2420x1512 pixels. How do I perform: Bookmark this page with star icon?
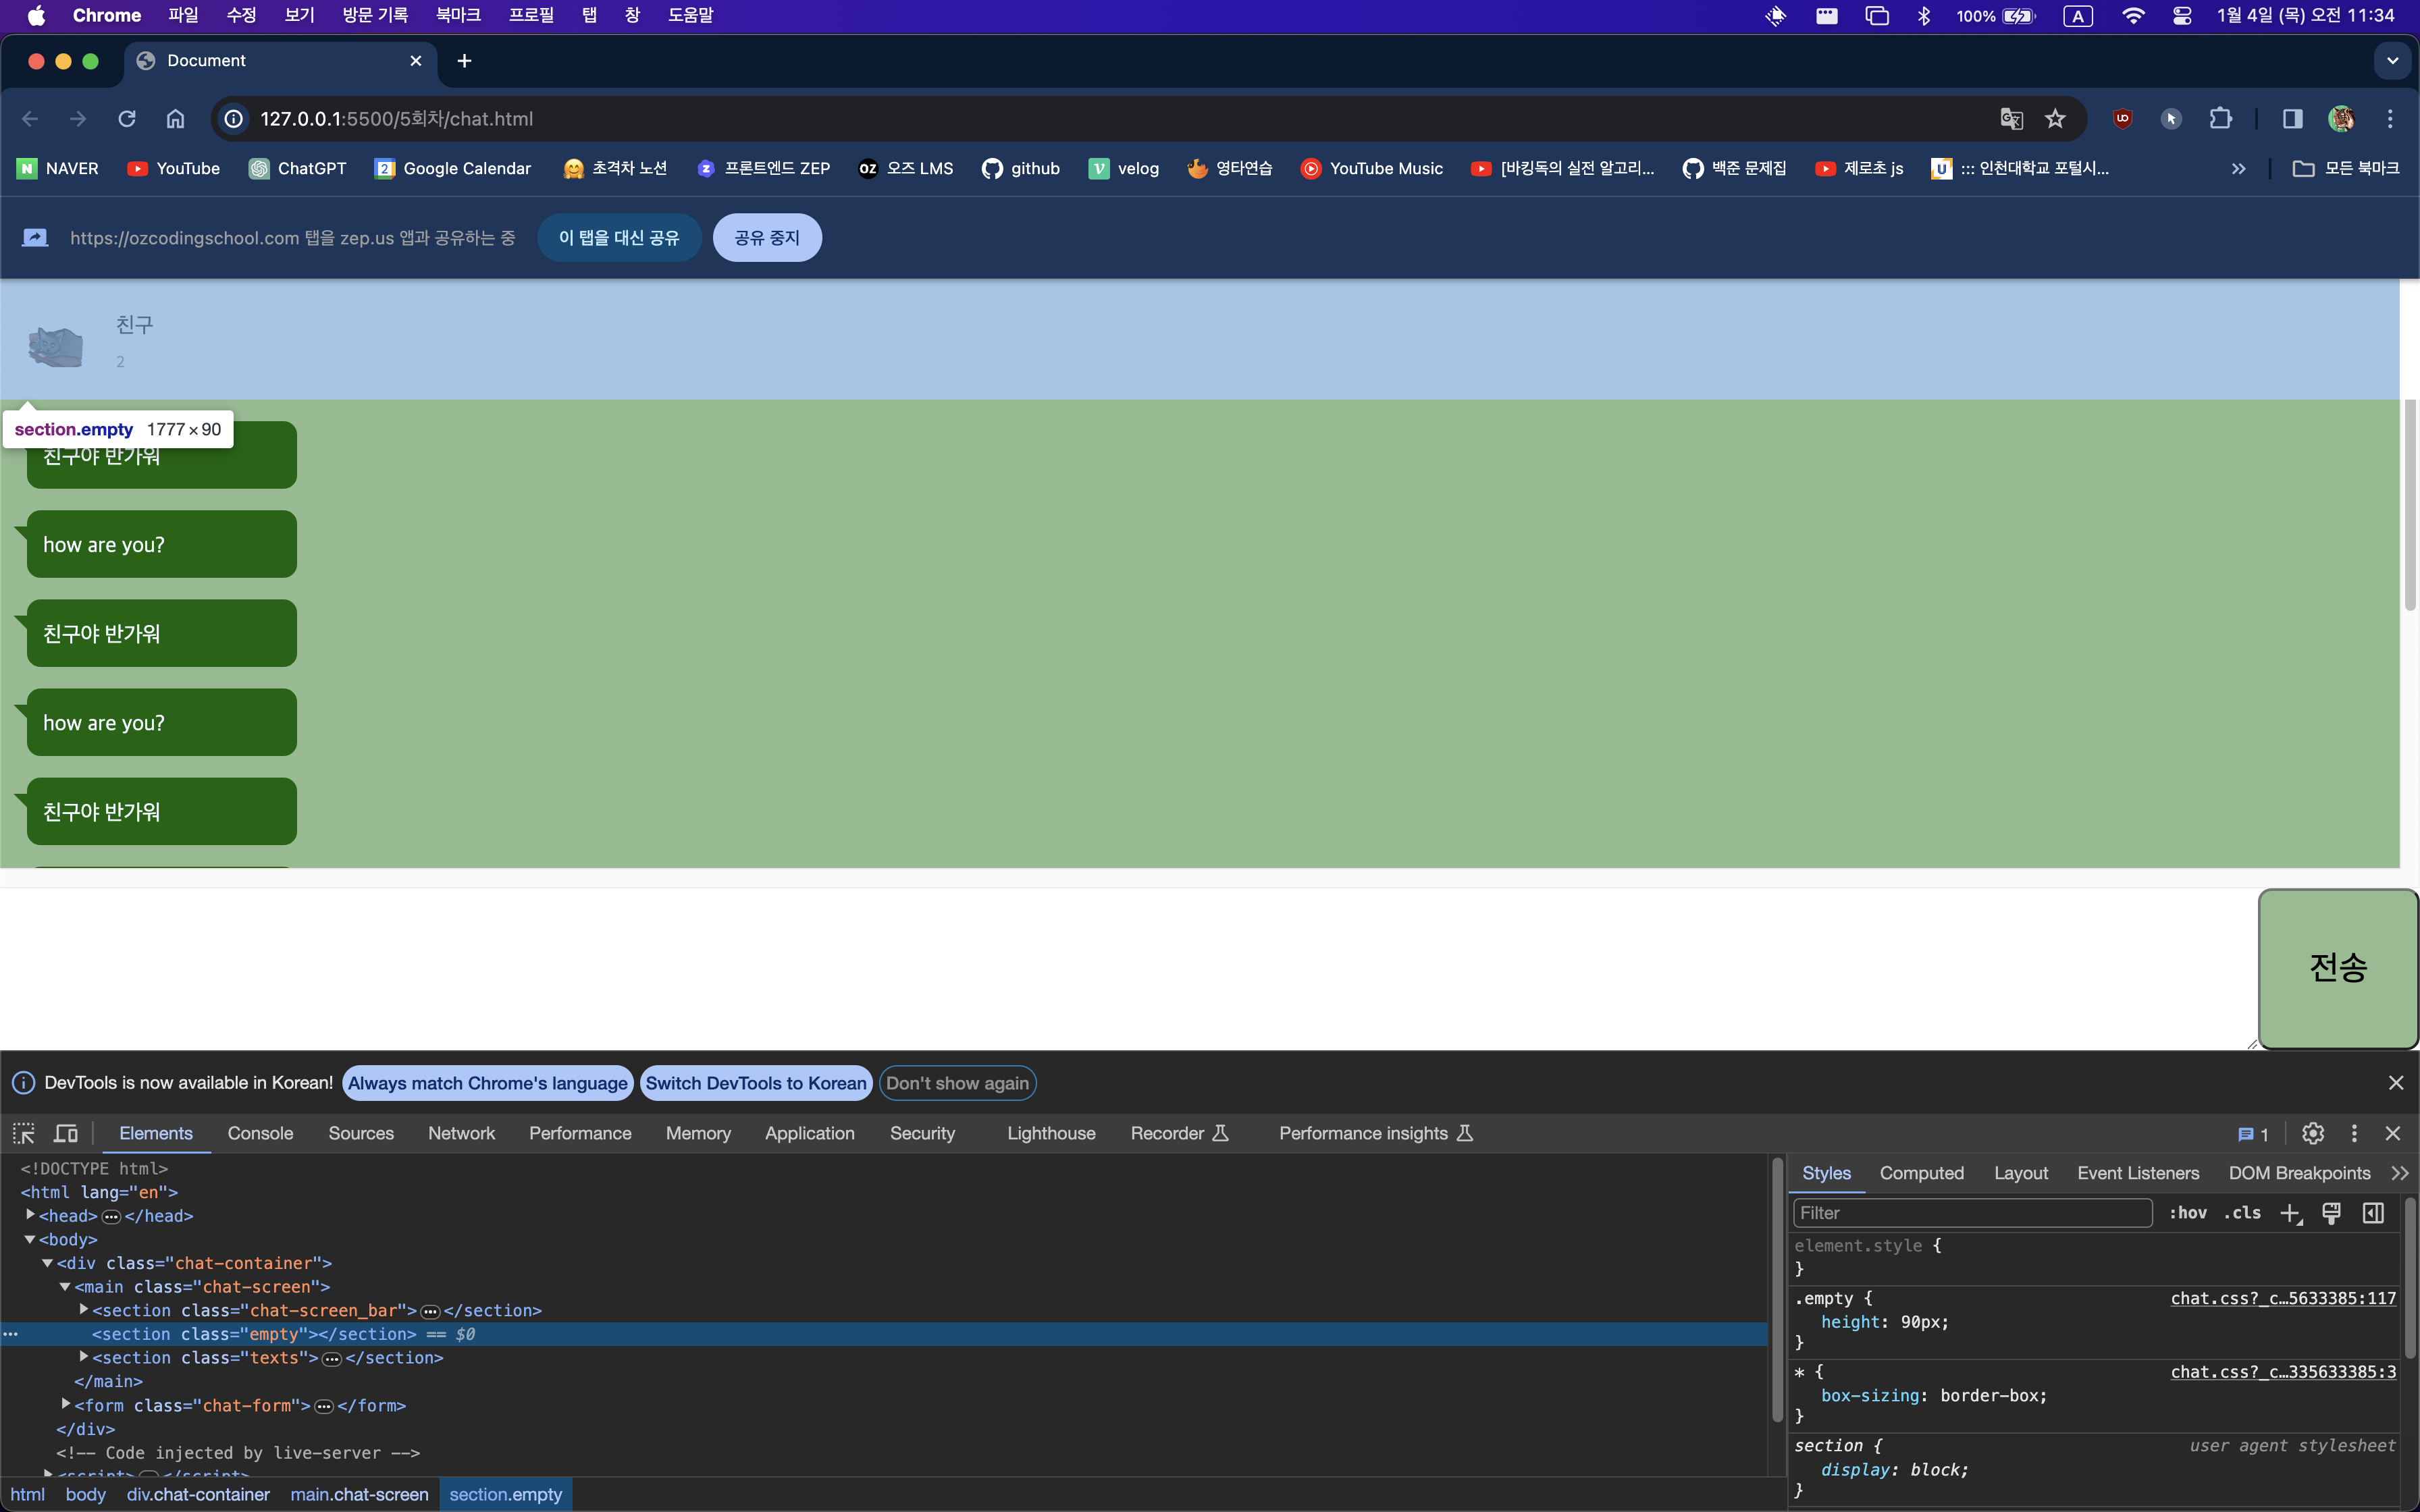(x=2055, y=119)
